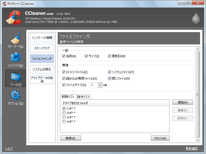Toggle 読み込み専用ファイル(O) checkbox
This screenshot has width=206, height=154.
point(64,79)
